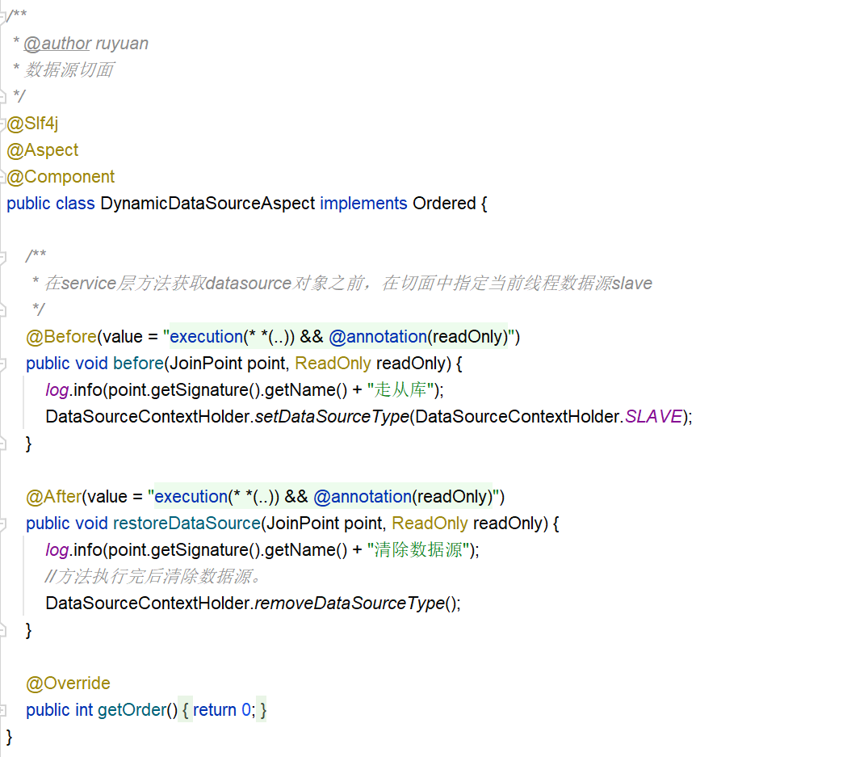Click the @Before annotation
Image resolution: width=851 pixels, height=757 pixels.
click(x=61, y=337)
